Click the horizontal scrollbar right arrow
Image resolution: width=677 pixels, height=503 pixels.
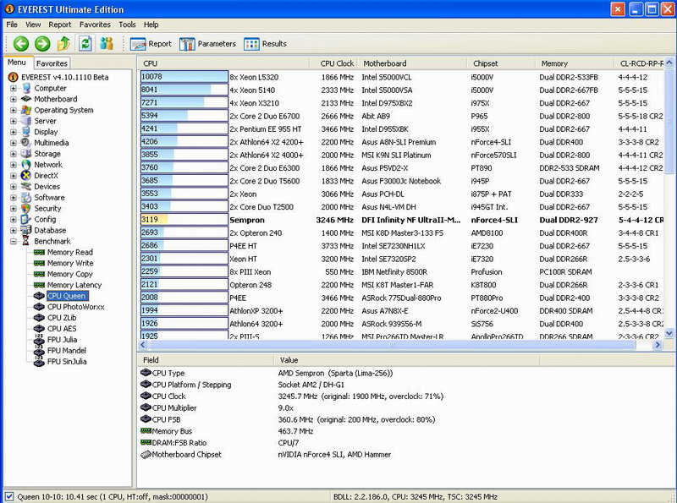click(658, 345)
